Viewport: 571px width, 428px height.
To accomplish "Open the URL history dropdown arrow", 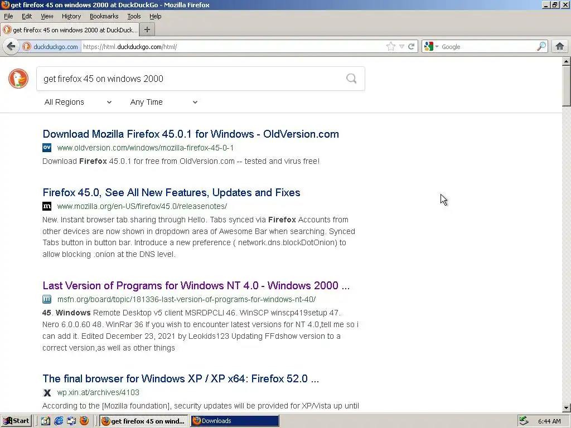I will coord(401,47).
